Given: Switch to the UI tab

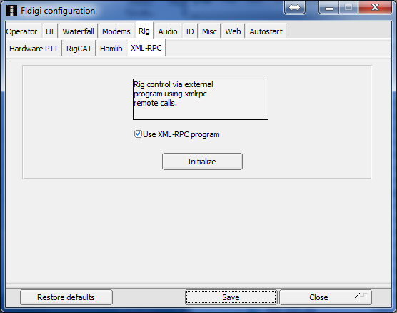Looking at the screenshot, I should tap(50, 31).
